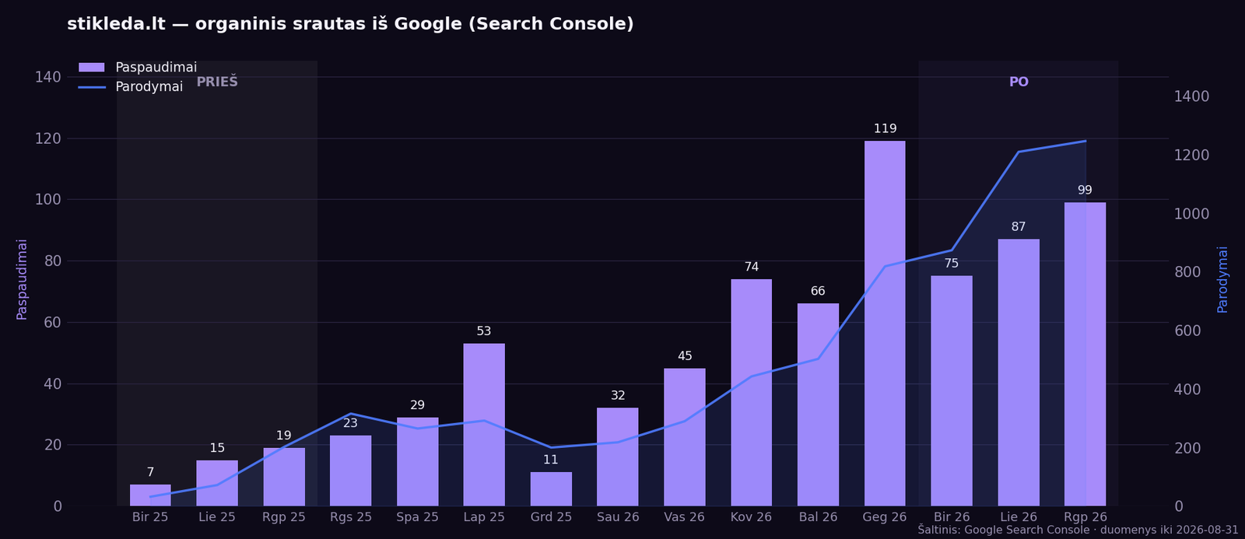Image resolution: width=1245 pixels, height=539 pixels.
Task: Click the Rgs 25 bar labeled 23
Action: click(351, 471)
